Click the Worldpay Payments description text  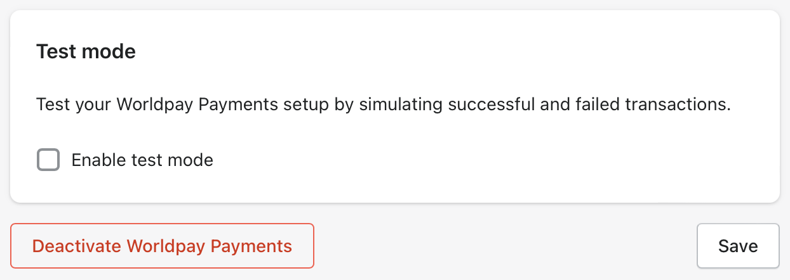pos(383,105)
